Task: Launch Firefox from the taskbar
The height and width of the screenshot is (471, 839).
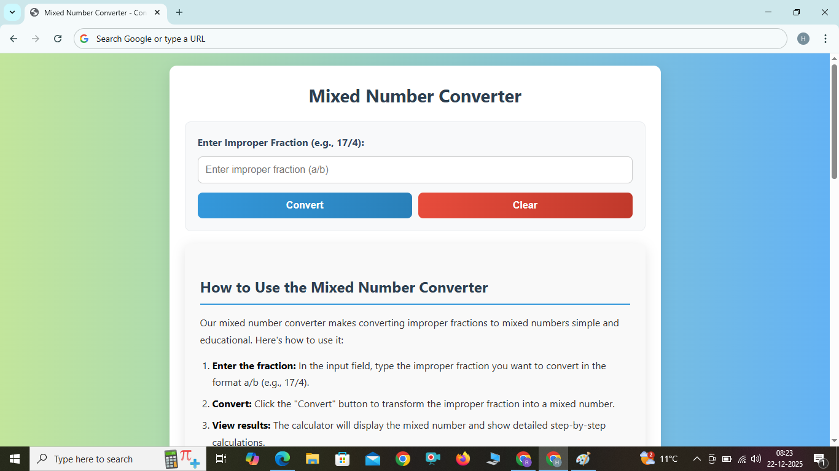Action: pos(462,459)
